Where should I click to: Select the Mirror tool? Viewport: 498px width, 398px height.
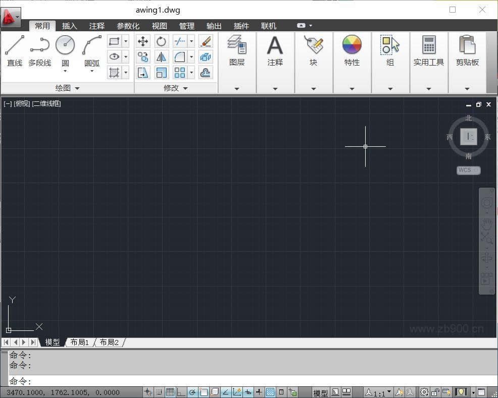162,57
